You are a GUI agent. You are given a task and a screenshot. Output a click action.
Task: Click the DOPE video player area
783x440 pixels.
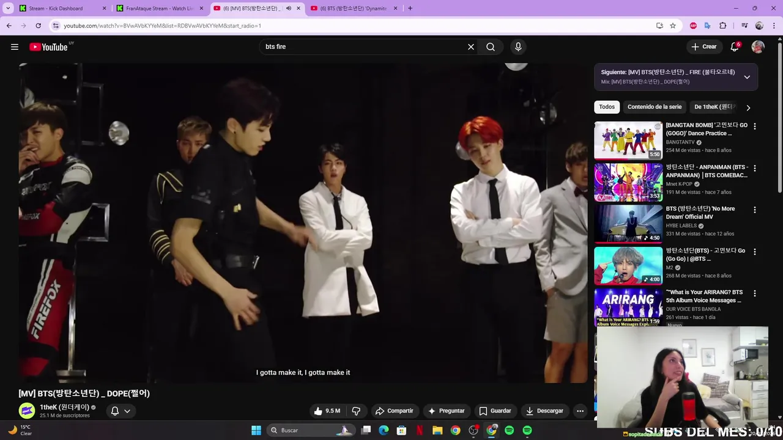(x=303, y=223)
